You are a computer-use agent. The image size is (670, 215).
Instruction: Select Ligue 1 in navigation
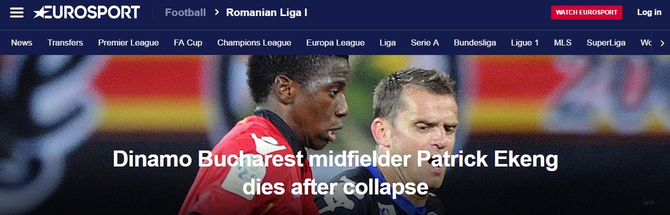tap(525, 43)
